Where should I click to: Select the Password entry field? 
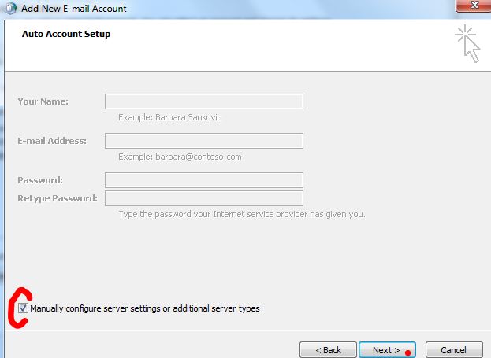203,180
